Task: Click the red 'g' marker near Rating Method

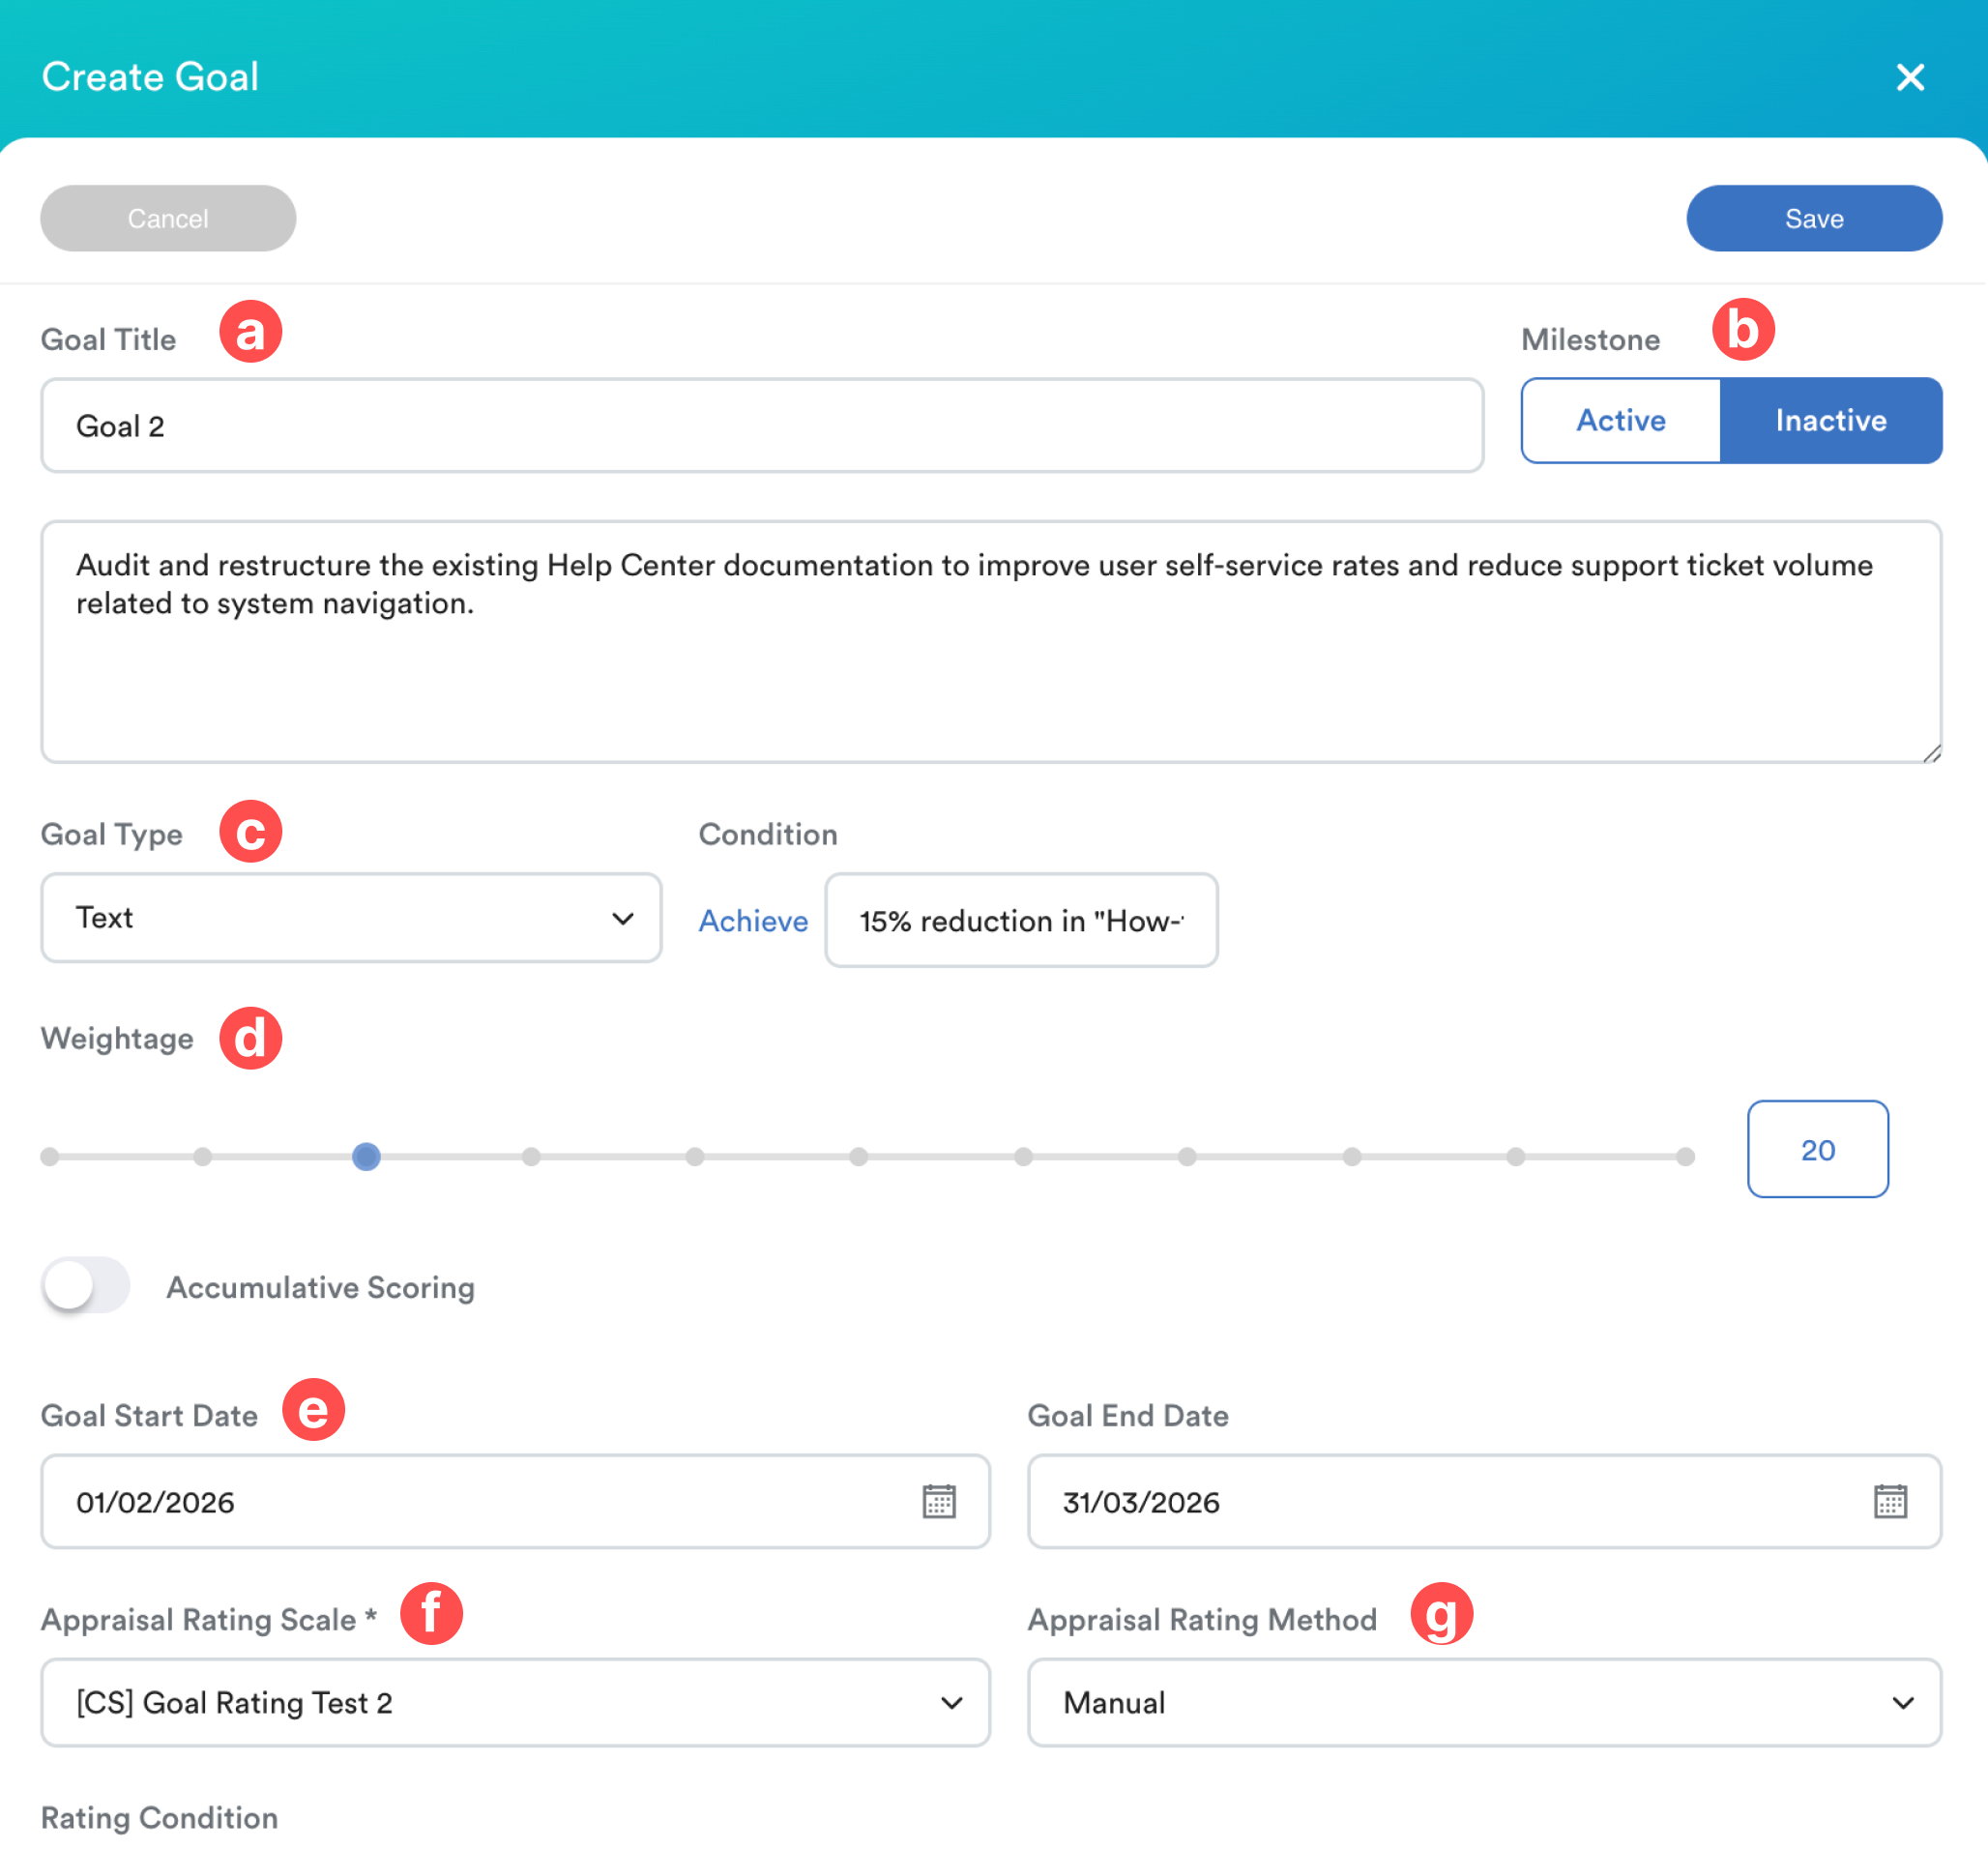Action: 1441,1612
